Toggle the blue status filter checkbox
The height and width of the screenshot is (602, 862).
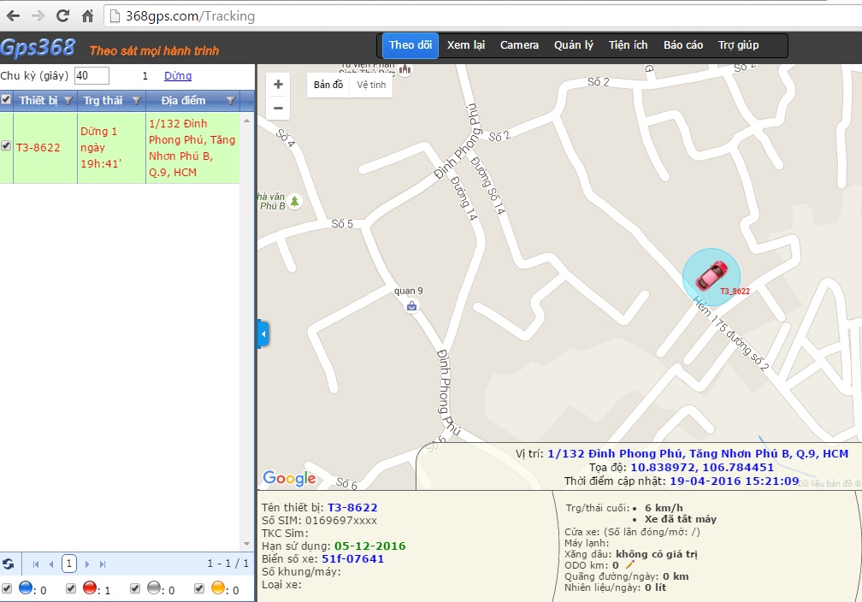(x=6, y=588)
